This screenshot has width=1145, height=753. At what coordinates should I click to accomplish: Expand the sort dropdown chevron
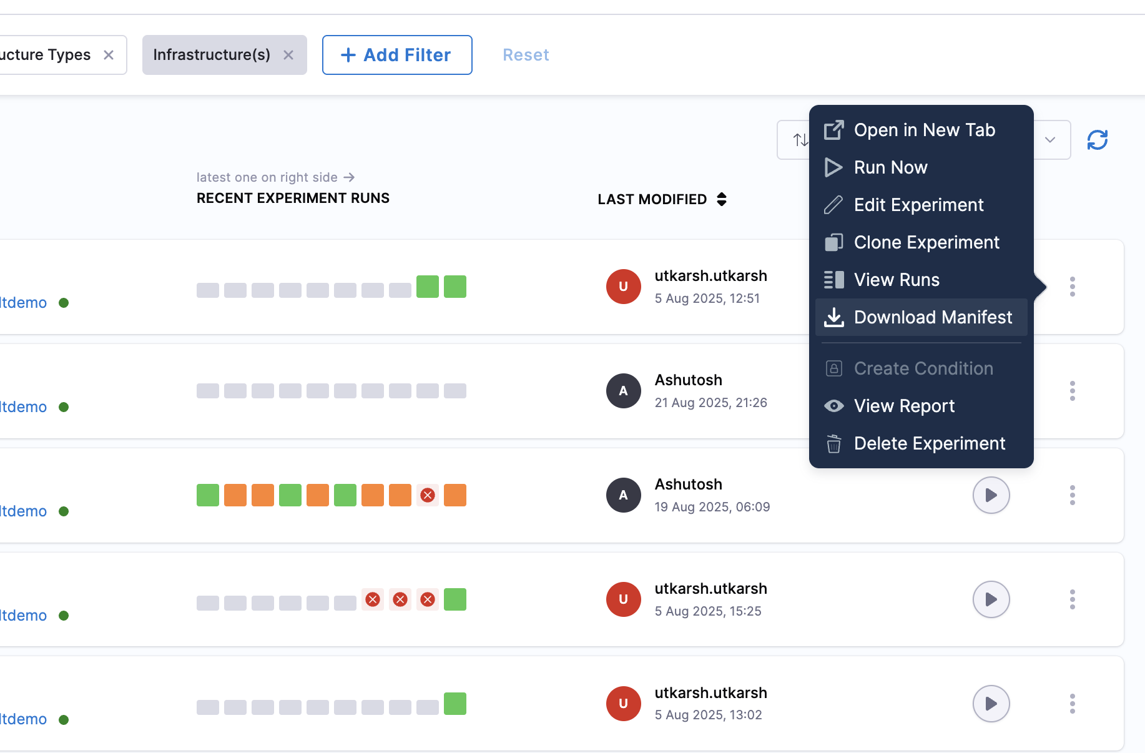(x=1050, y=140)
